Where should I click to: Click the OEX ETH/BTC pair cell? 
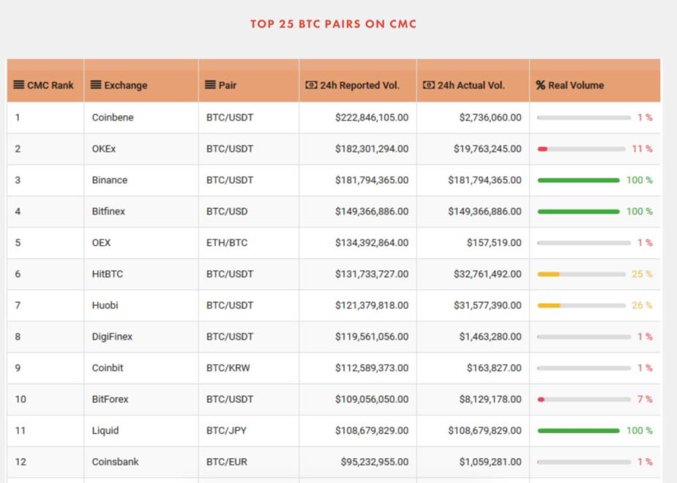tap(227, 243)
